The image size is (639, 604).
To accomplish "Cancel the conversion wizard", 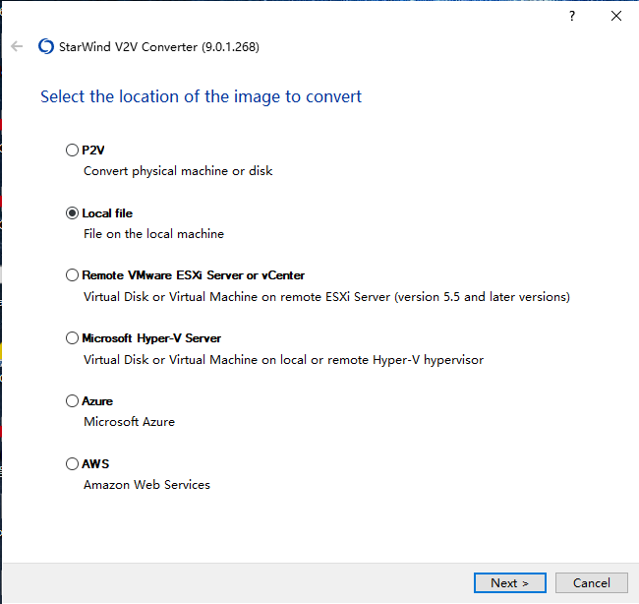I will point(591,582).
